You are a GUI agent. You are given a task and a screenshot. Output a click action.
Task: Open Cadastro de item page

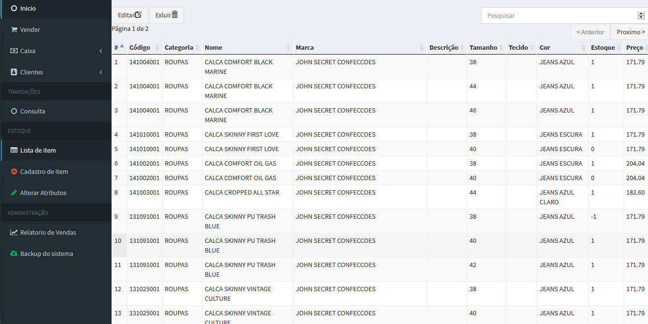click(x=56, y=171)
